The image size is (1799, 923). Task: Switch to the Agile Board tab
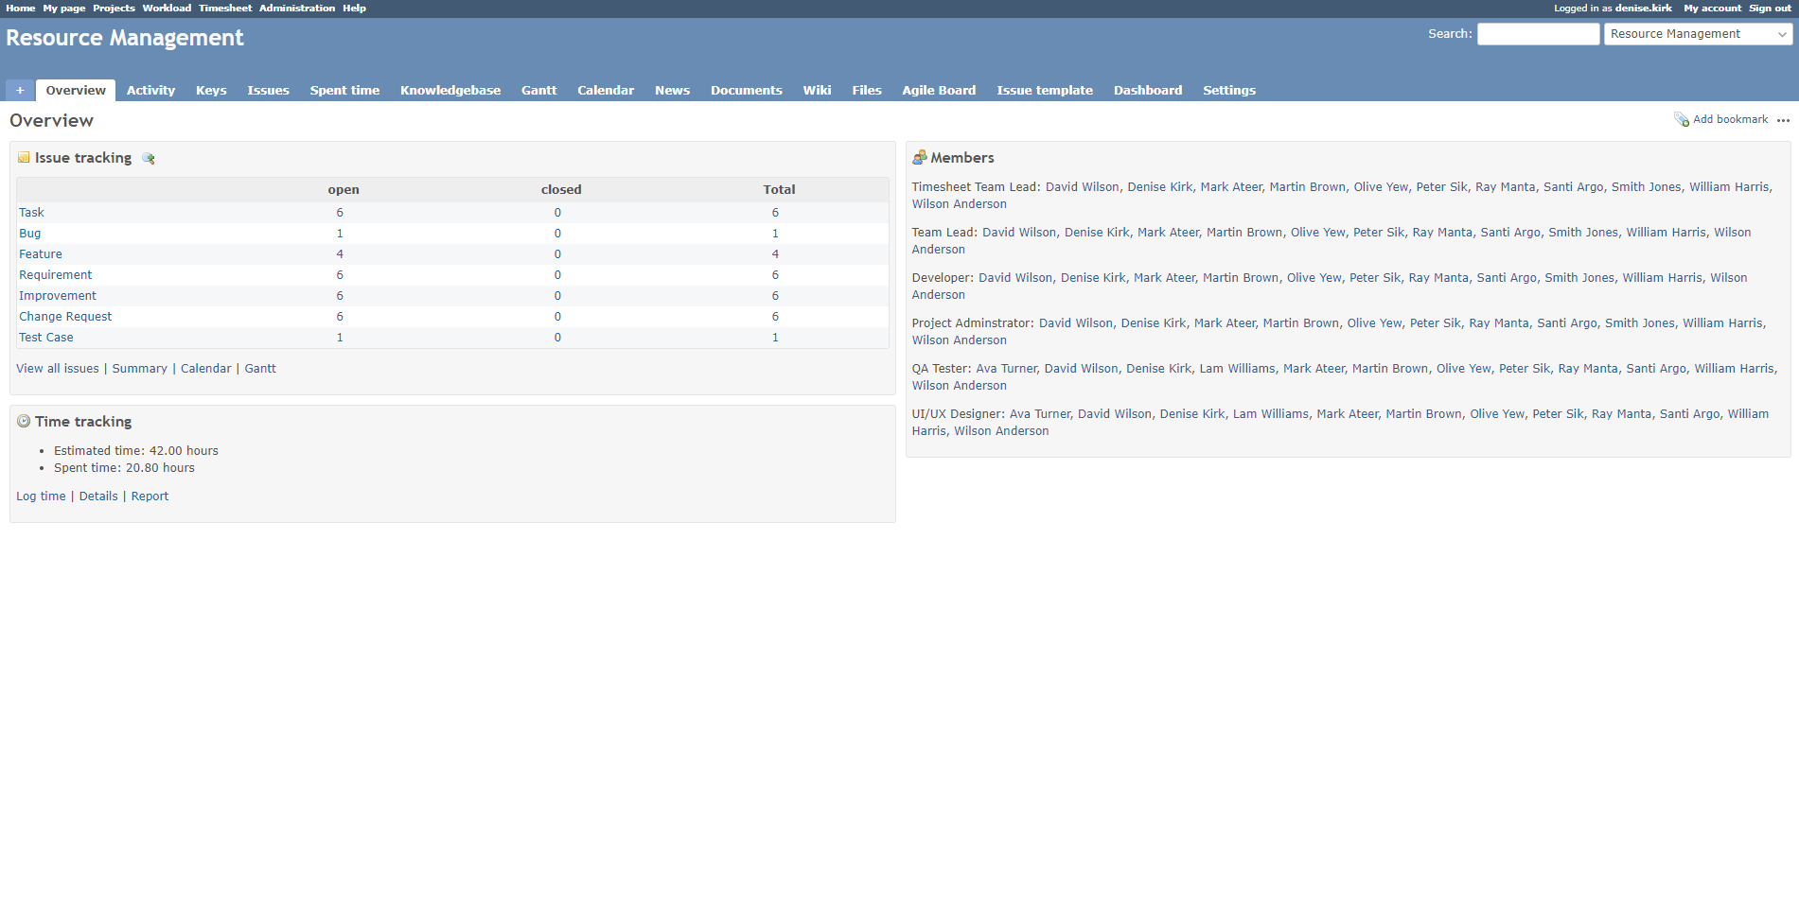point(938,91)
